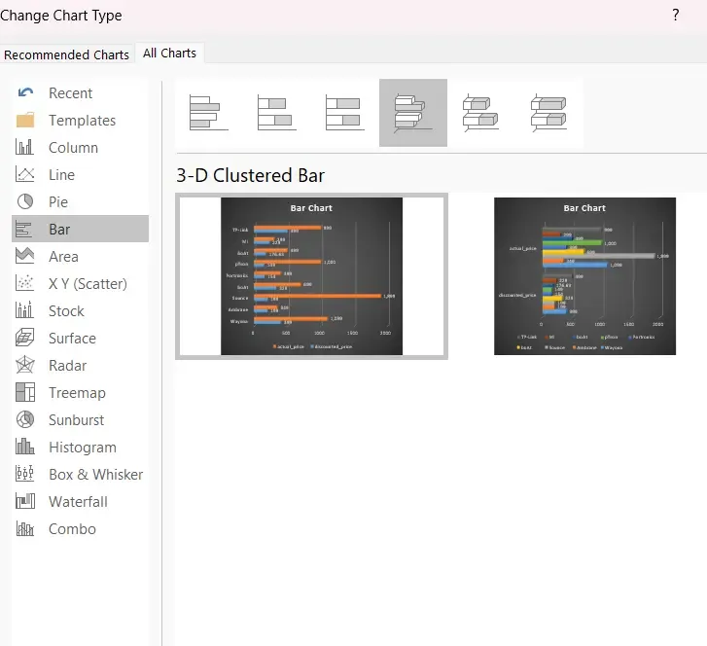Click the Area chart icon
The width and height of the screenshot is (707, 646).
[25, 256]
